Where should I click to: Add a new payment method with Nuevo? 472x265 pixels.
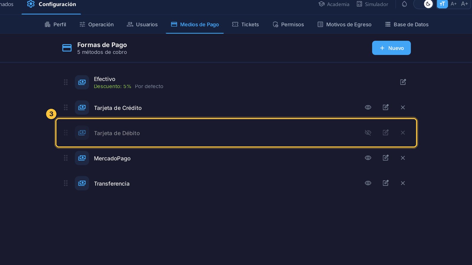pos(391,48)
